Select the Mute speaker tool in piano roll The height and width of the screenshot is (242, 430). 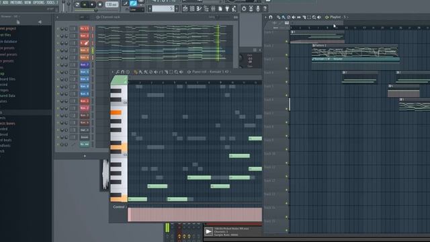click(x=156, y=72)
